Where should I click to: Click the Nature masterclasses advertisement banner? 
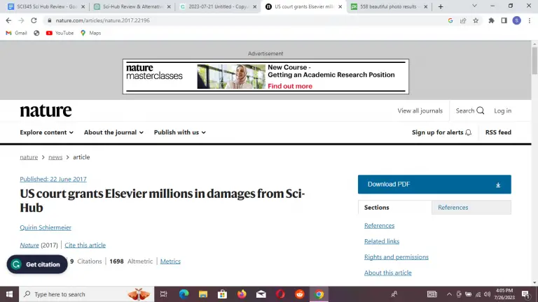point(265,76)
